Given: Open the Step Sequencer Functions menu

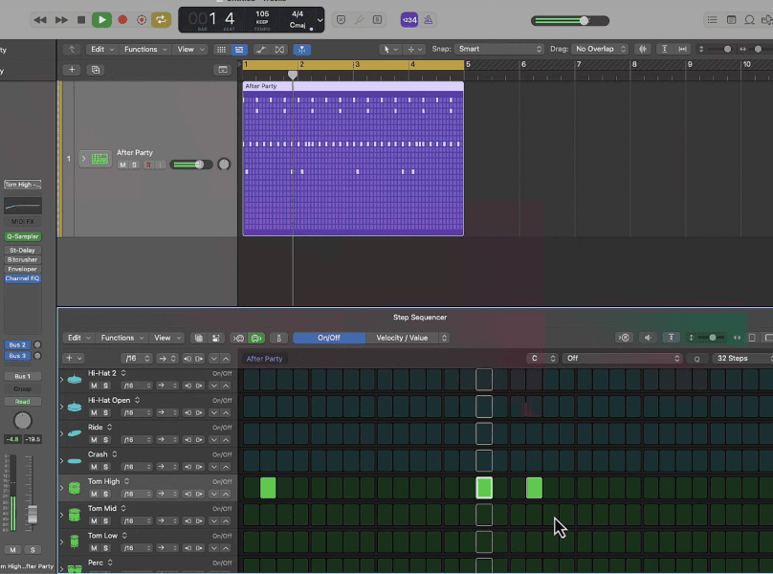Looking at the screenshot, I should (121, 338).
